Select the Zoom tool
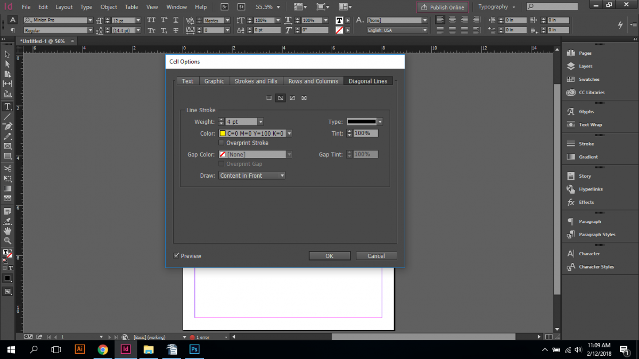 (x=7, y=241)
